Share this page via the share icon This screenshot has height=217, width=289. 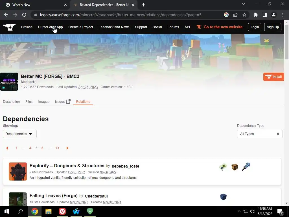235,15
